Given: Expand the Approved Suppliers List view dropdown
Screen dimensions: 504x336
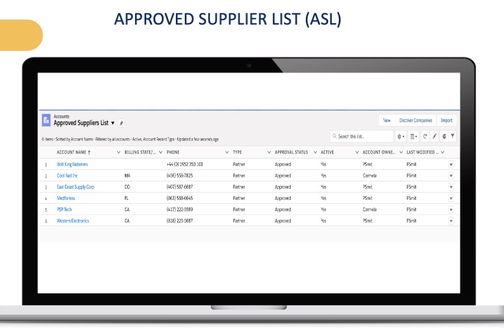Looking at the screenshot, I should (113, 123).
